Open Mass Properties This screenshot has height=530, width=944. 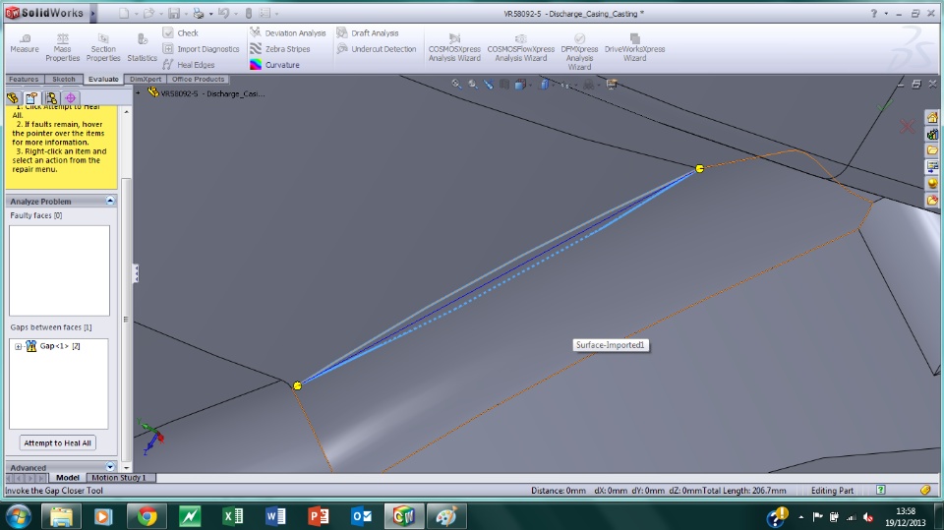pyautogui.click(x=63, y=47)
